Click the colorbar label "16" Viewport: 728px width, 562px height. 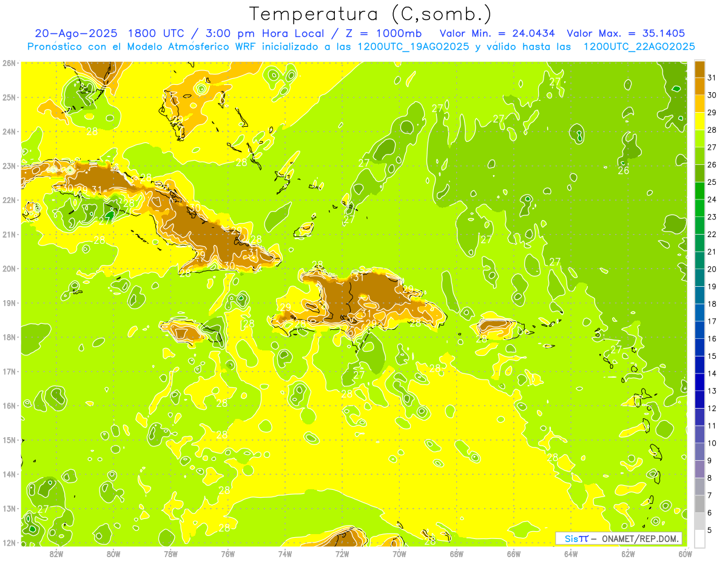pyautogui.click(x=712, y=338)
